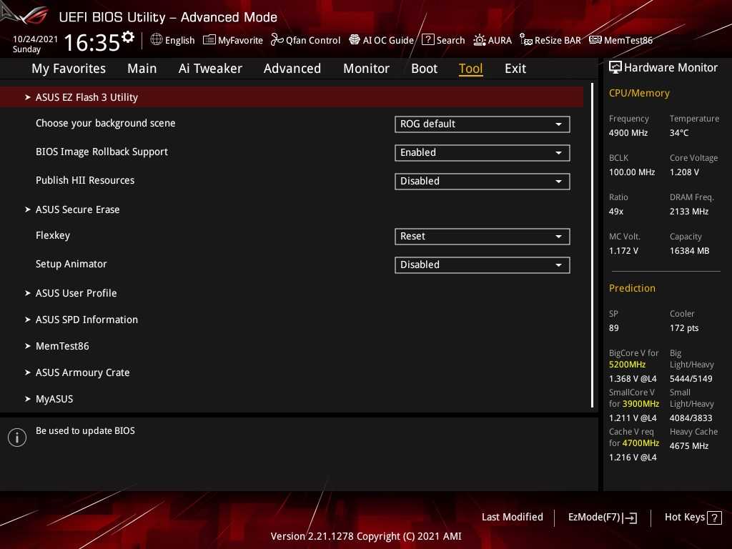
Task: Expand ASUS Secure Erase submenu
Action: pos(77,209)
